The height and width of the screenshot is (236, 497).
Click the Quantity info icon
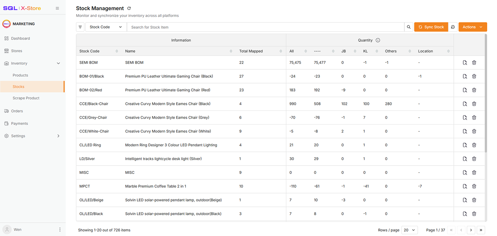[378, 40]
